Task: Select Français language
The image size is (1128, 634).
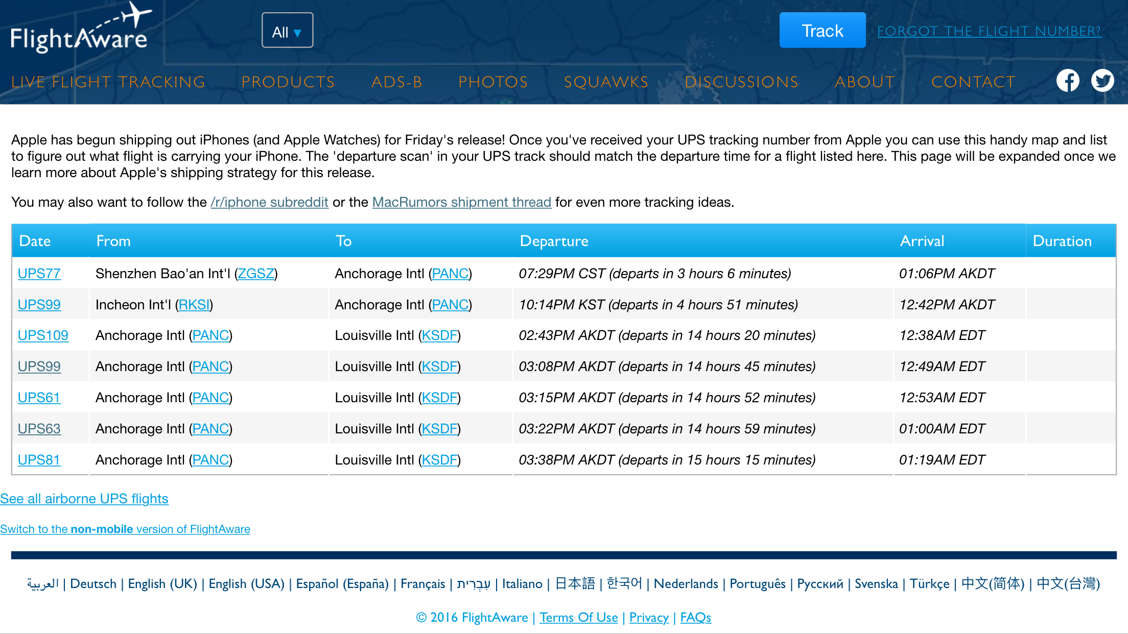Action: pyautogui.click(x=422, y=584)
